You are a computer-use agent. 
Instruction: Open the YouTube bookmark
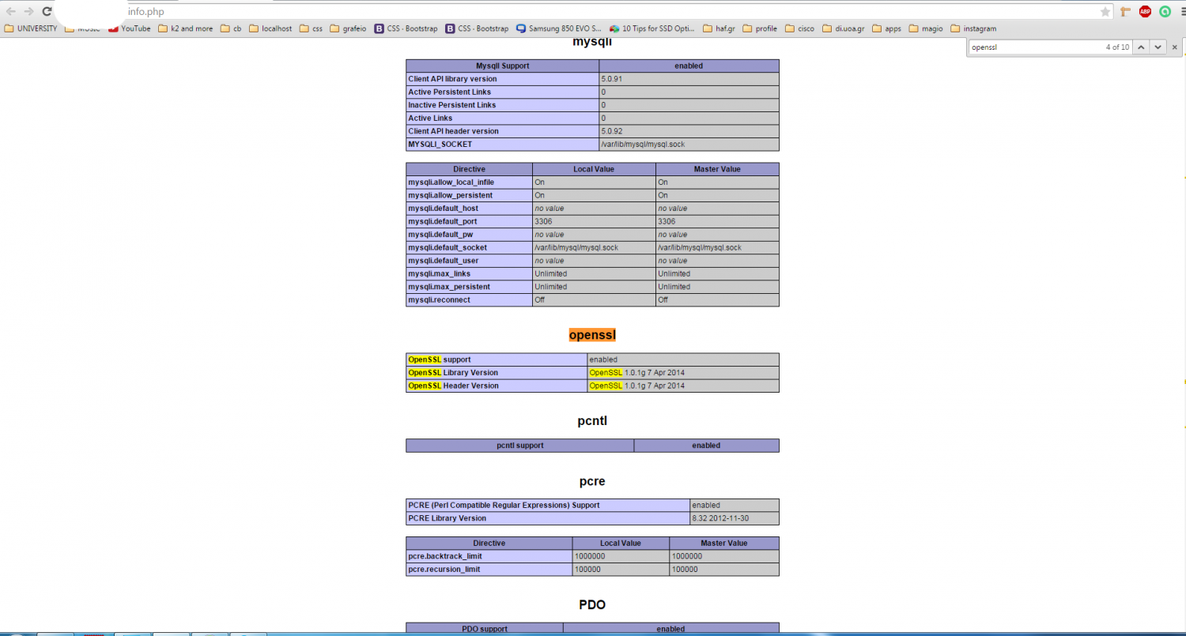point(130,28)
